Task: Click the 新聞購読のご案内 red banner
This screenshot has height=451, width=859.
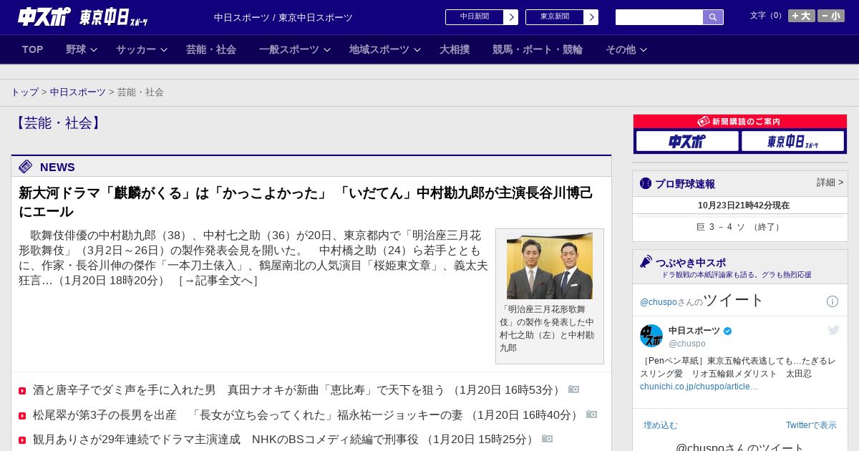Action: tap(740, 122)
